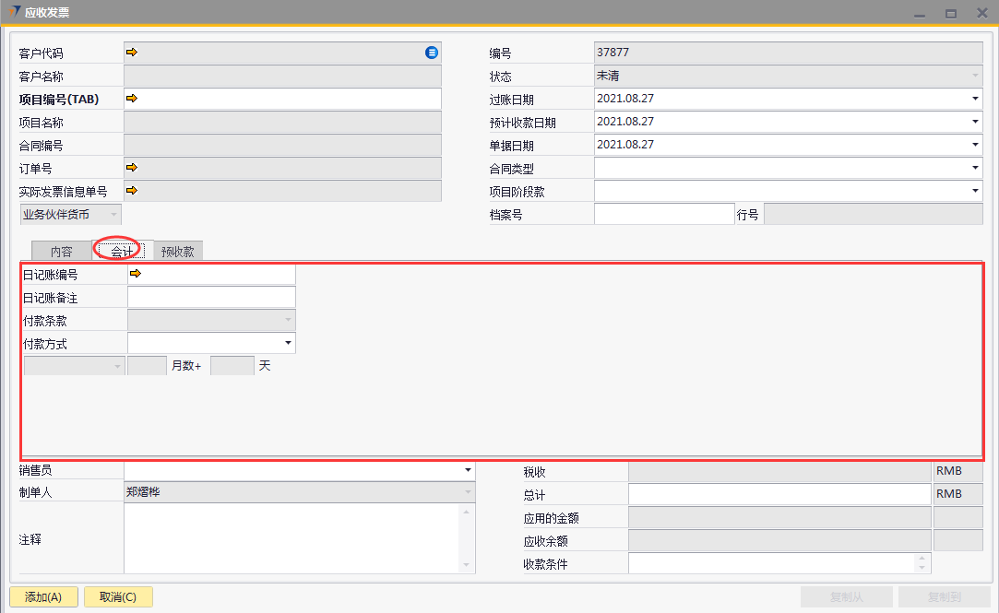Switch to the 内容 tab

point(61,252)
